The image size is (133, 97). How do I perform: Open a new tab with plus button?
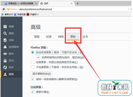(77, 3)
